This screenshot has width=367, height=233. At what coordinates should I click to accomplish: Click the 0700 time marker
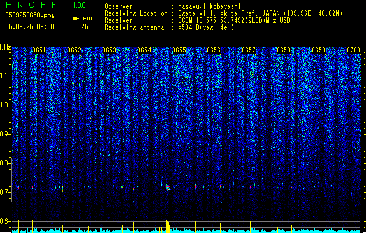coord(354,50)
